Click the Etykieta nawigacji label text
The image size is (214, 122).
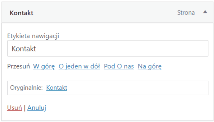pyautogui.click(x=33, y=36)
